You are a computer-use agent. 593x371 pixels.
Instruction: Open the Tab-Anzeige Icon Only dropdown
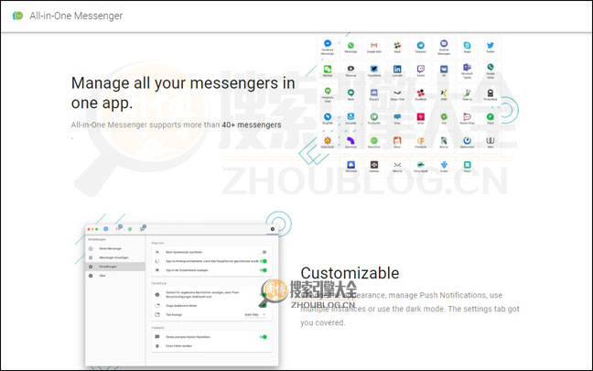pyautogui.click(x=255, y=314)
